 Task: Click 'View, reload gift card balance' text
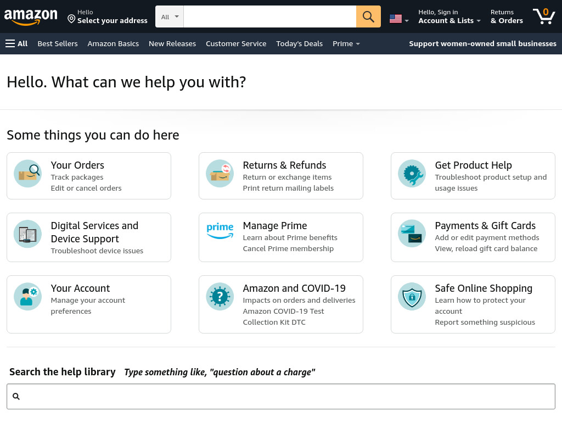(x=486, y=249)
